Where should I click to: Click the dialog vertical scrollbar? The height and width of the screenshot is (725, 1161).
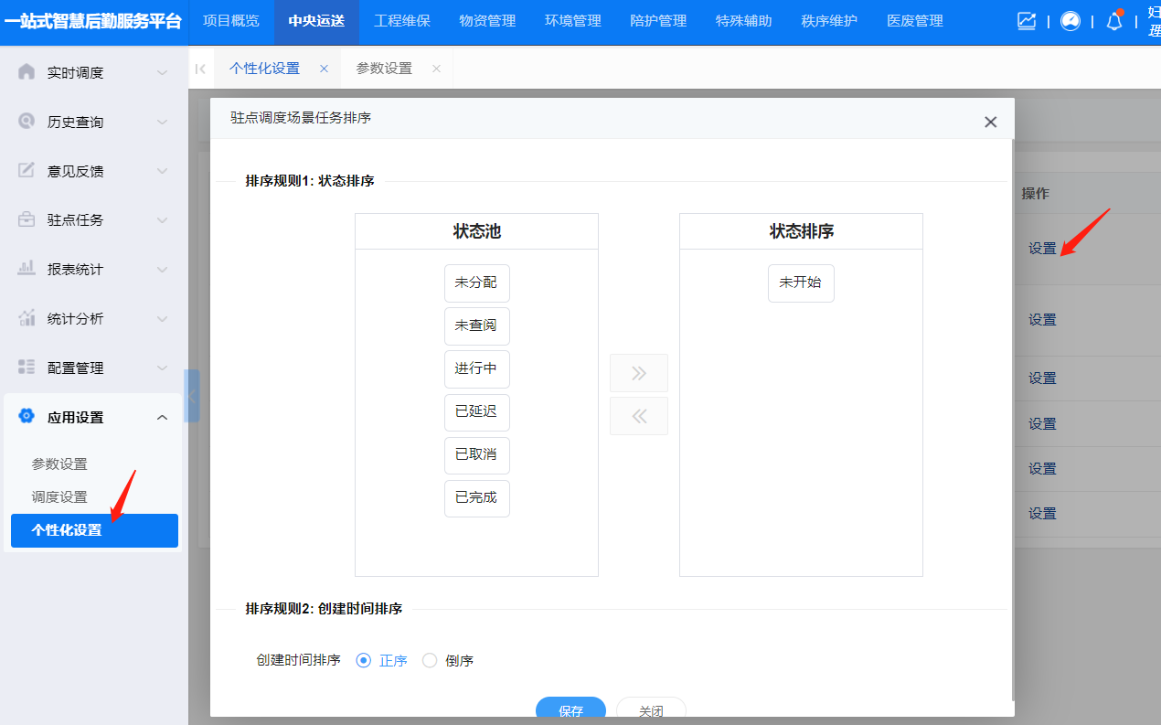(x=1012, y=421)
